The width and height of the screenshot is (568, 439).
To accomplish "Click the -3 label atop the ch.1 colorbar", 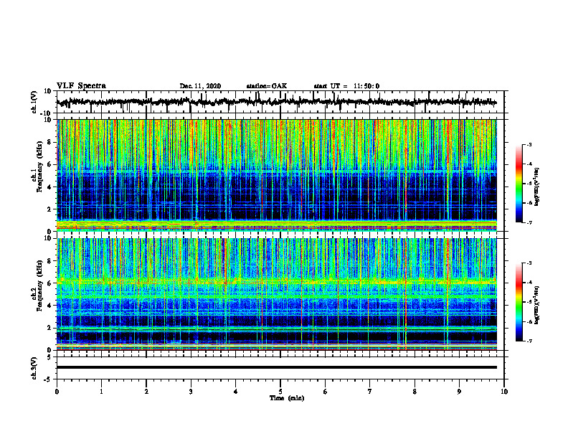I will [529, 144].
